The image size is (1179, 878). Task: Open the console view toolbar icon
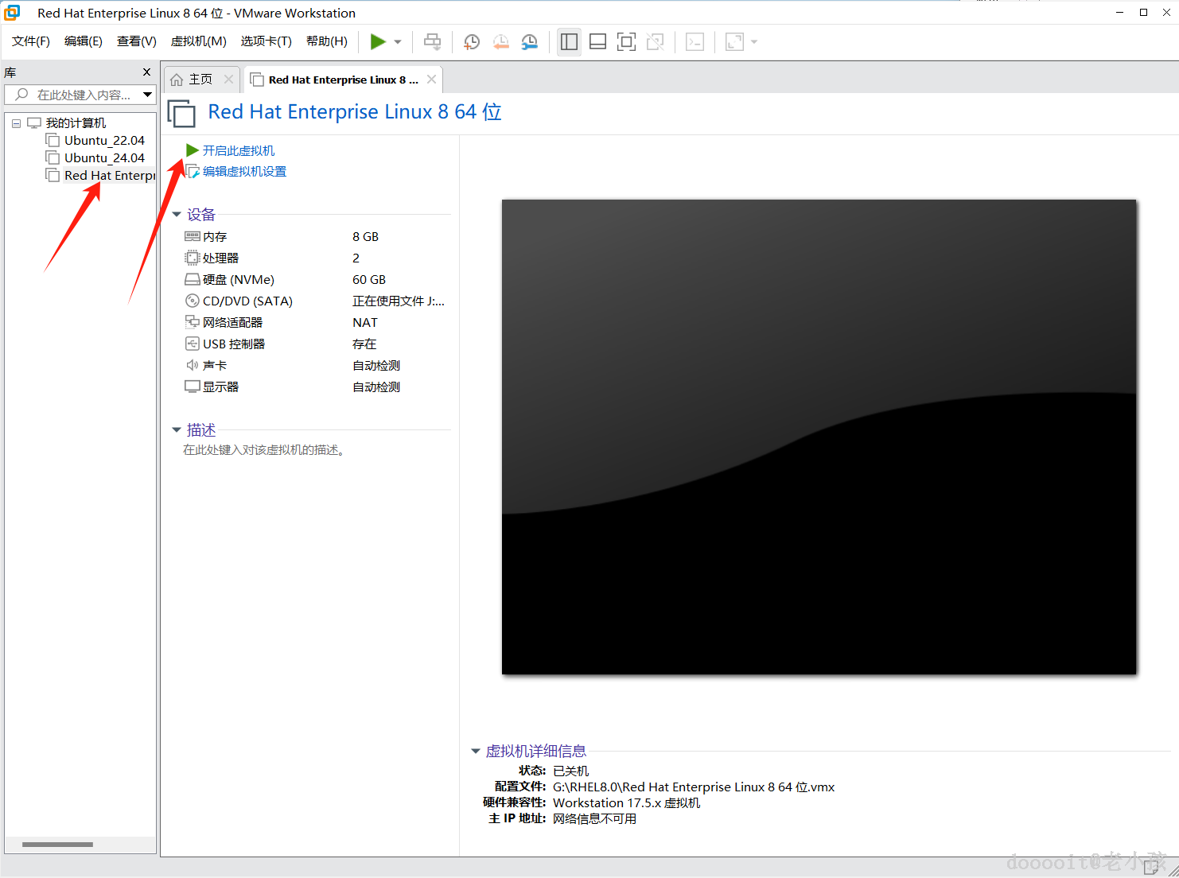pyautogui.click(x=695, y=41)
